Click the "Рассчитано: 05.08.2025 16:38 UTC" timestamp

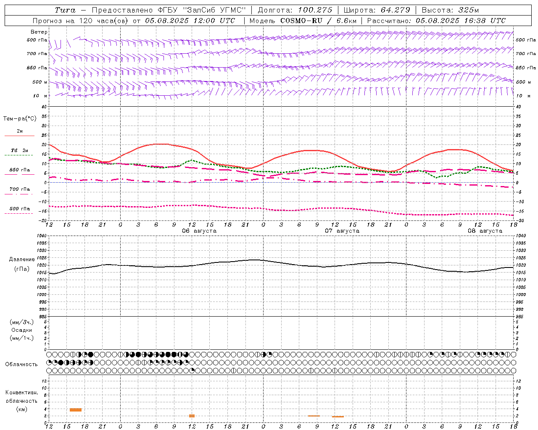tap(436, 21)
